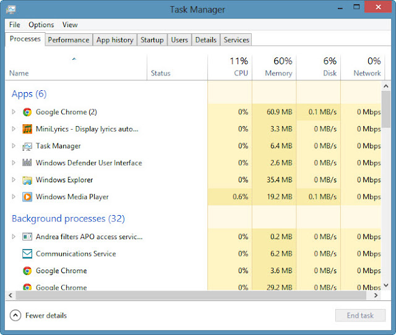Click the horizontal scrollbar left arrow
The height and width of the screenshot is (335, 396).
pos(11,295)
